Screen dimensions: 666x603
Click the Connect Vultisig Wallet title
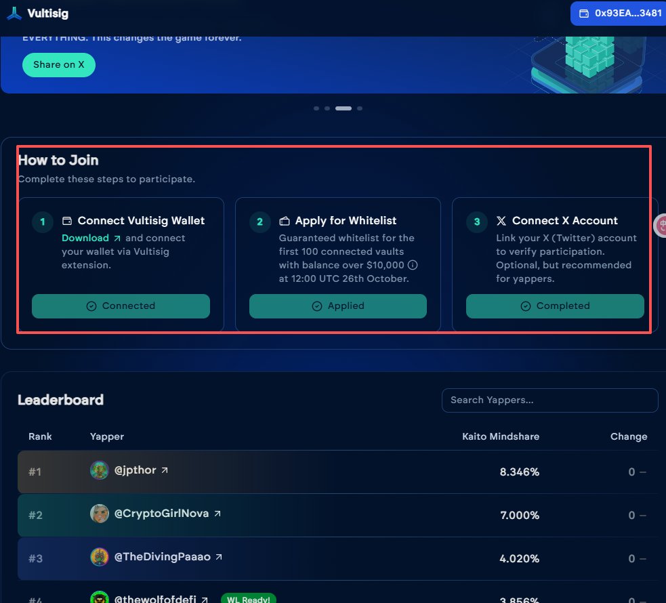pos(141,221)
